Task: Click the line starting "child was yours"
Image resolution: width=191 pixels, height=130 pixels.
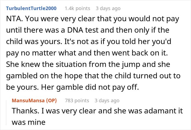Action: pos(89,42)
